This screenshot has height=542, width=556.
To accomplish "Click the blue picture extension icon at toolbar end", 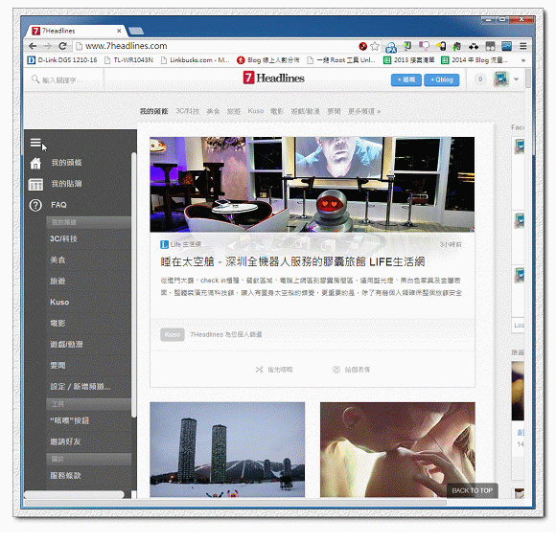I will click(507, 46).
